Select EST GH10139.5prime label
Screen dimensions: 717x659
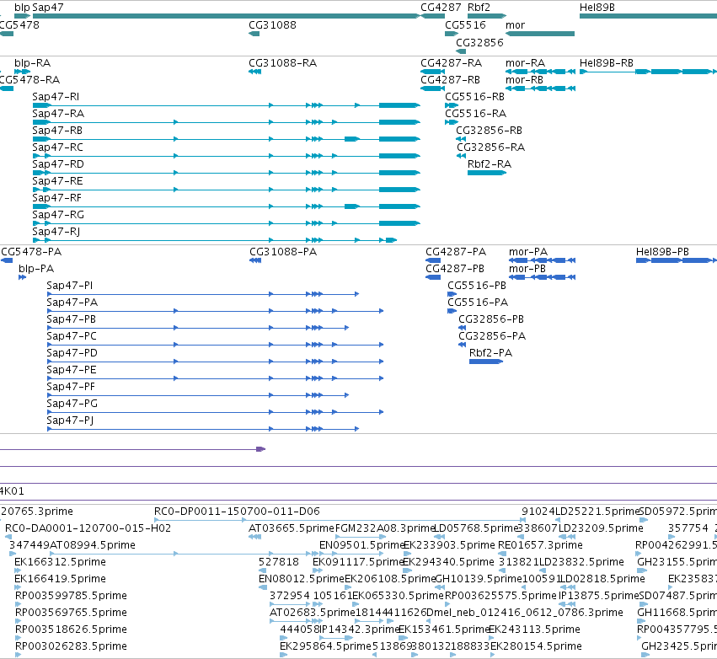[x=479, y=579]
